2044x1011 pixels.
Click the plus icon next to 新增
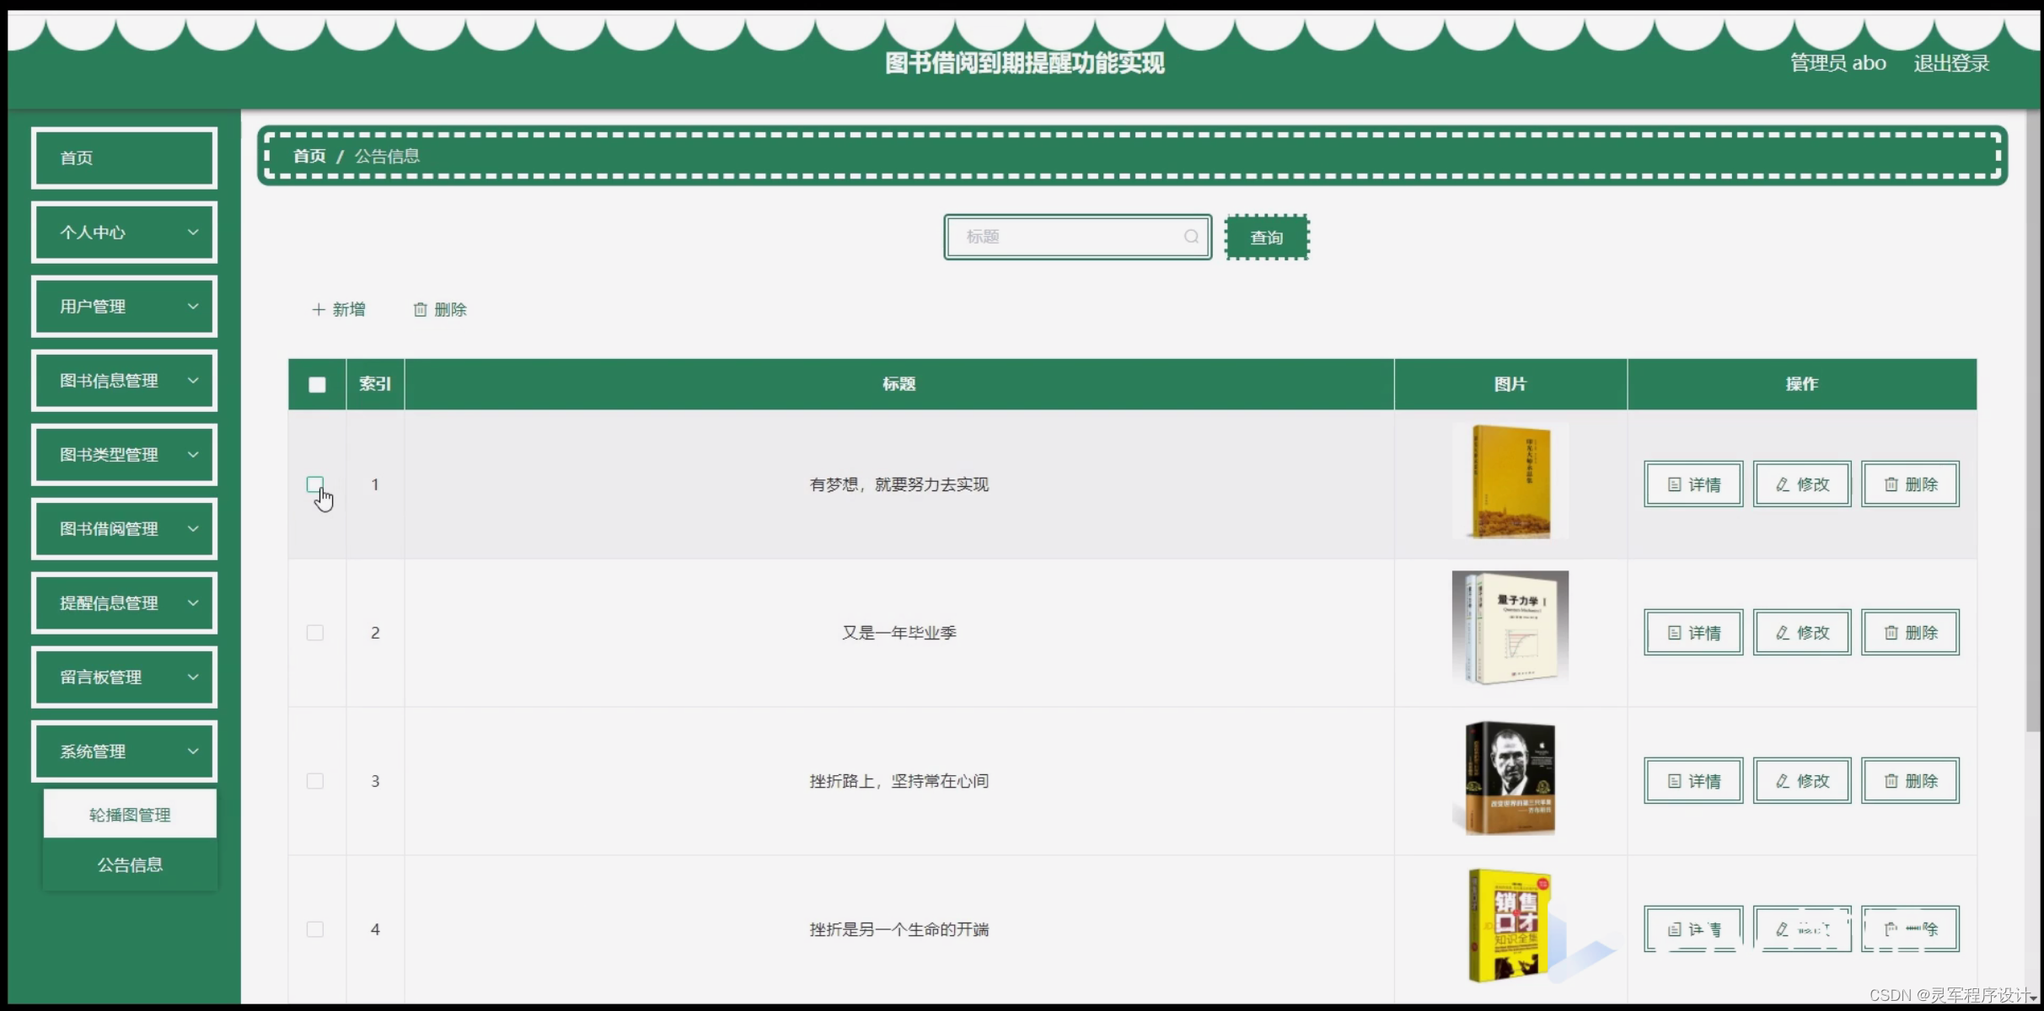[x=319, y=310]
